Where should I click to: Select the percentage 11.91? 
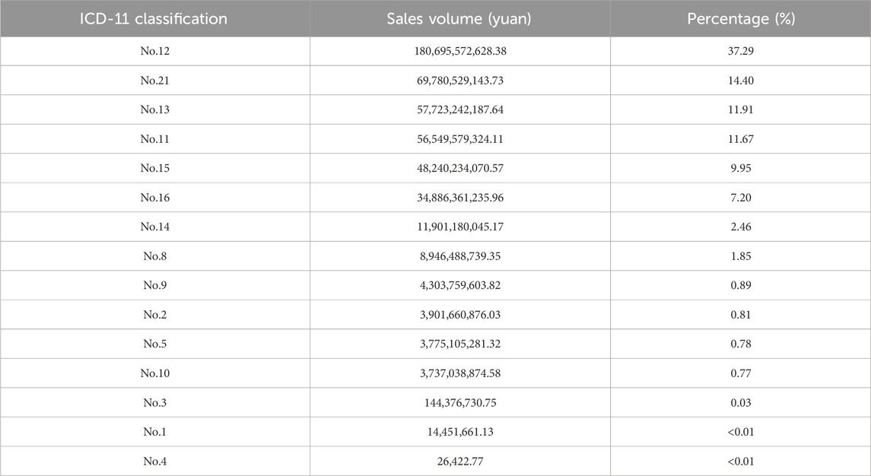pos(741,109)
